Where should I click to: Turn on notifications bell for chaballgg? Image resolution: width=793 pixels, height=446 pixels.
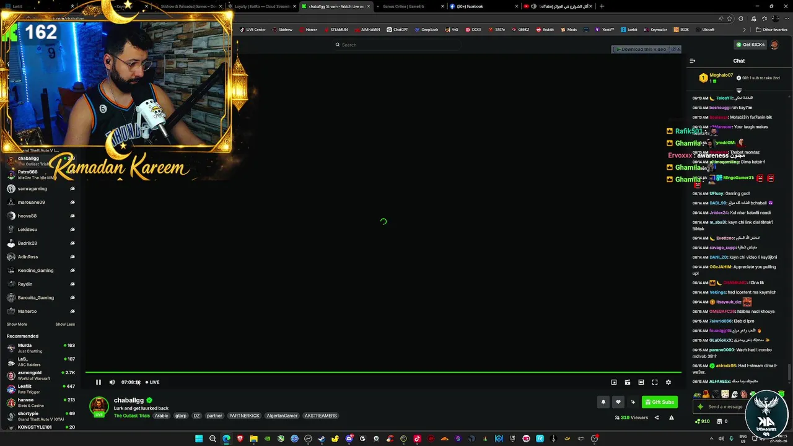click(603, 402)
